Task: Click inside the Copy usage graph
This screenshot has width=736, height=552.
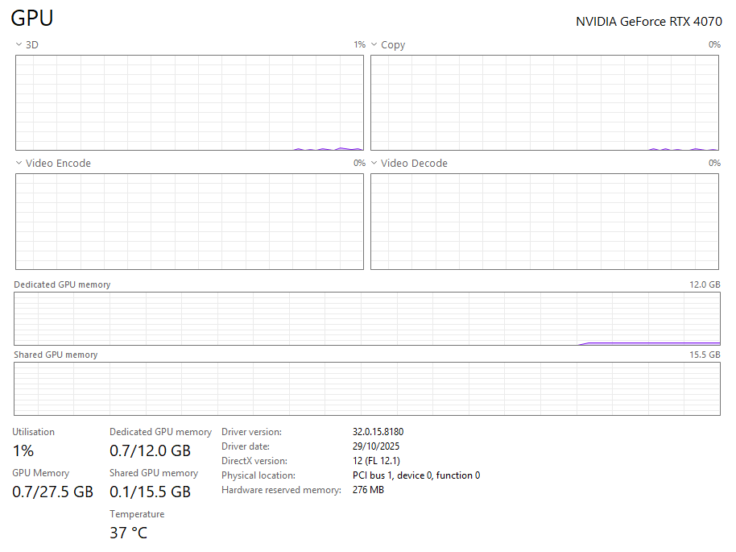Action: click(544, 102)
